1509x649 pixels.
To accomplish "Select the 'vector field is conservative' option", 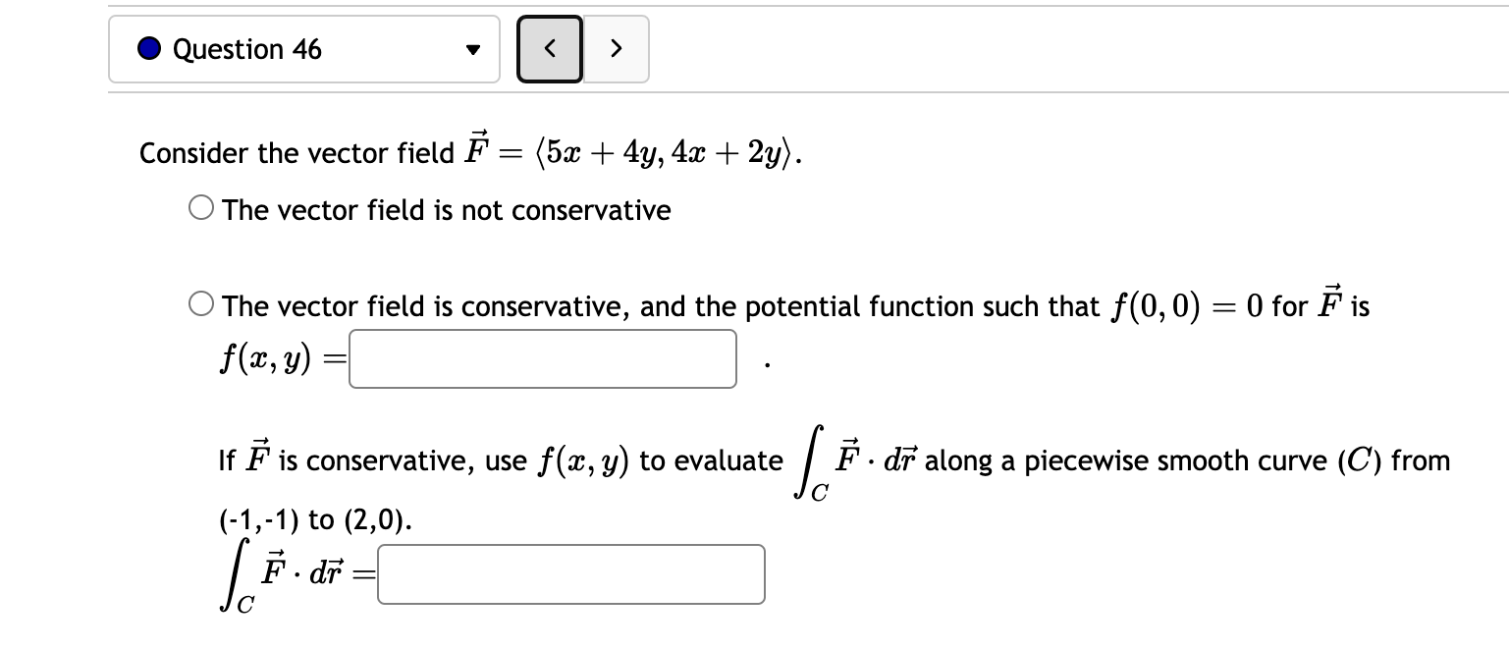I will [x=200, y=304].
